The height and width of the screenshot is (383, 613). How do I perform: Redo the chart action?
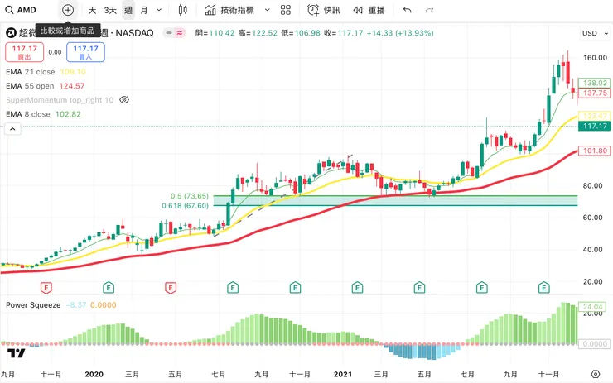[x=429, y=10]
